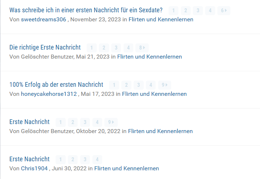Jump to page 9 of '100% Erfolg' thread
Viewport: 260px width, 179px height.
tap(164, 85)
